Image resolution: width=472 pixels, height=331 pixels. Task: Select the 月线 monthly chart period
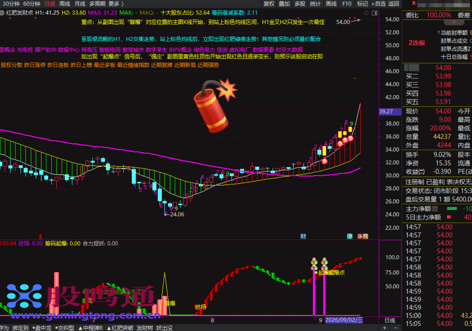(x=80, y=4)
